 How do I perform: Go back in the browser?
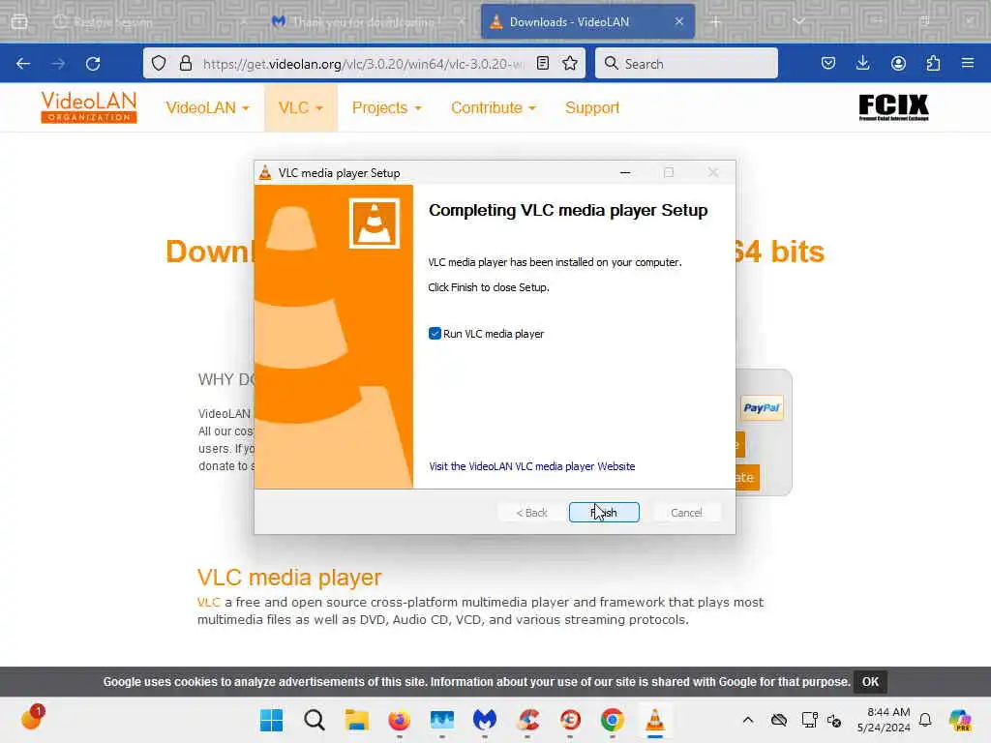pos(23,63)
